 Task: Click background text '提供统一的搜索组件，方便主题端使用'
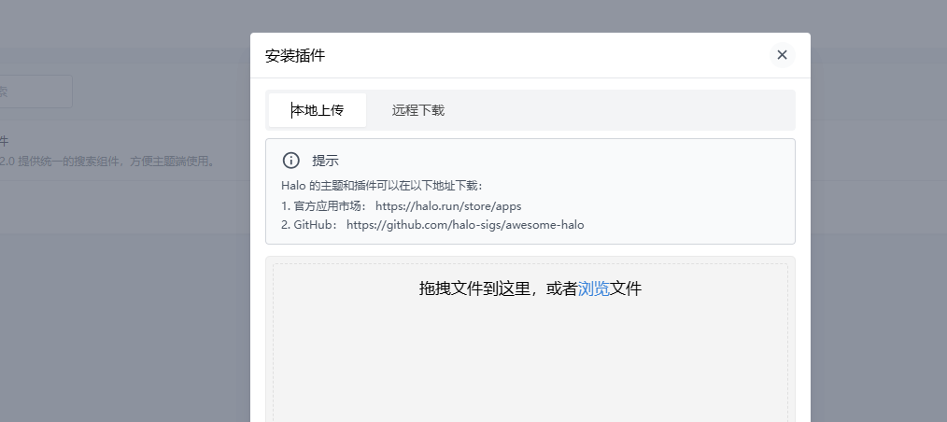(x=115, y=162)
